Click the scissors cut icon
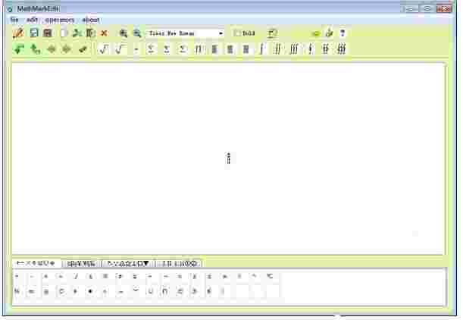 [x=77, y=33]
